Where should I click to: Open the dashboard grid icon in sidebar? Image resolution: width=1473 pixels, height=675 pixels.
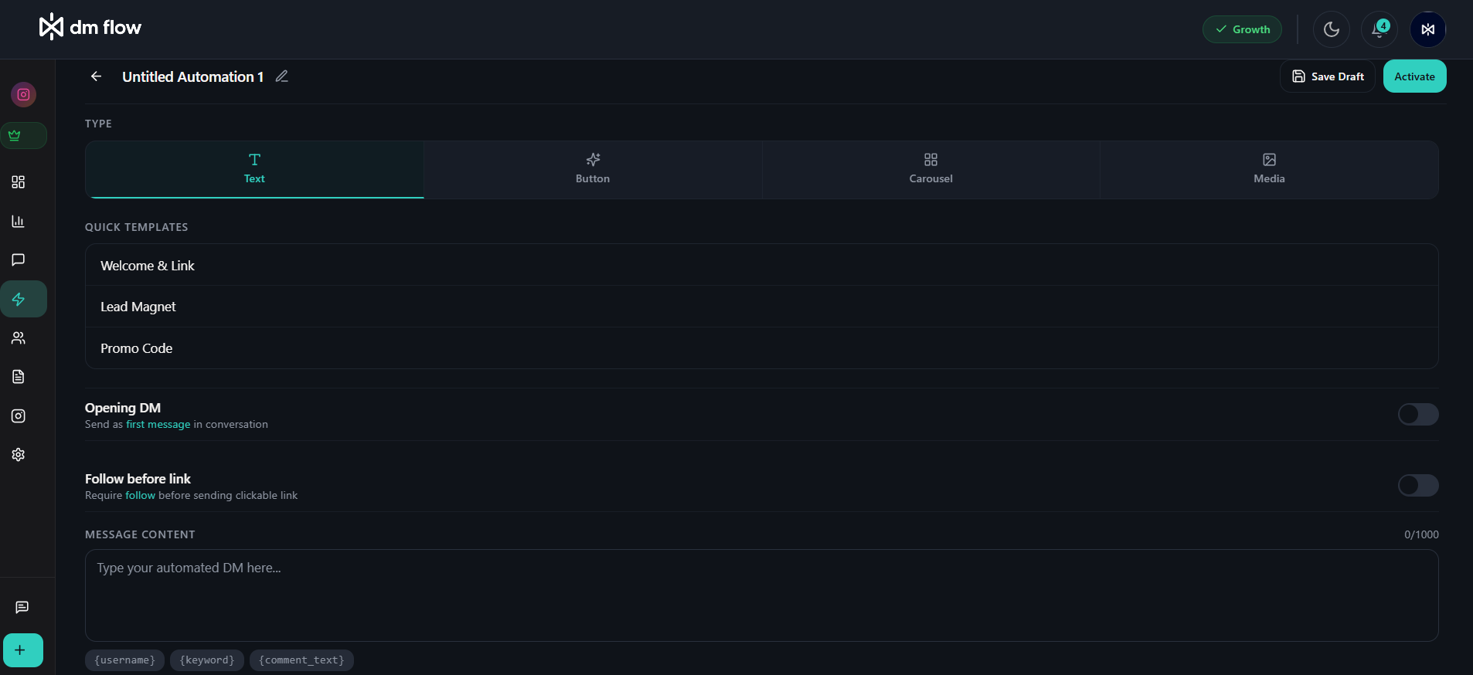tap(17, 182)
